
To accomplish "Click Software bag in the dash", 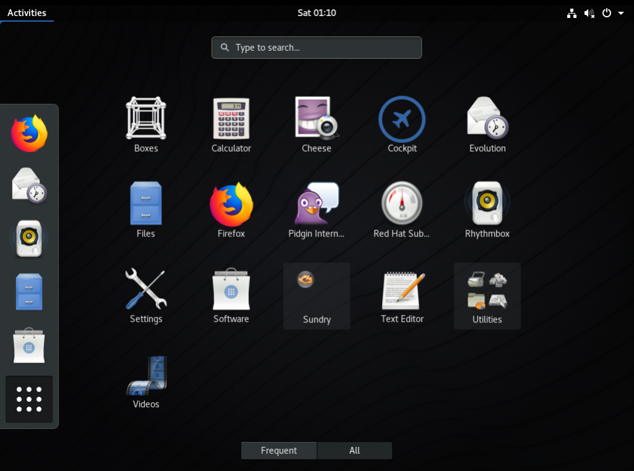I will click(x=29, y=345).
